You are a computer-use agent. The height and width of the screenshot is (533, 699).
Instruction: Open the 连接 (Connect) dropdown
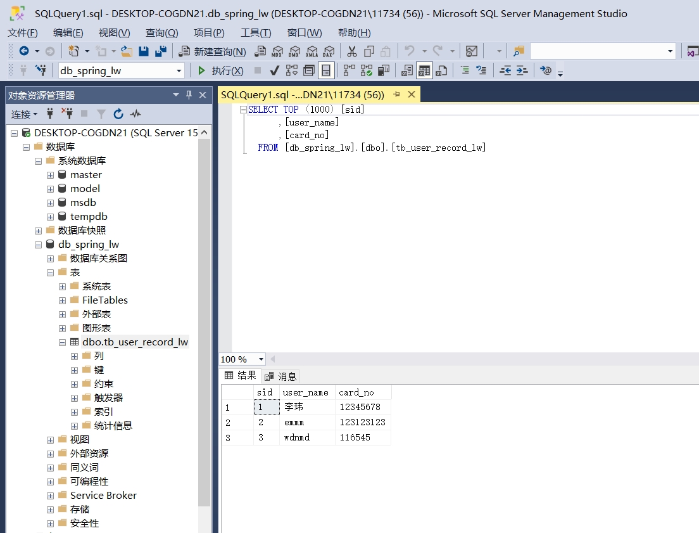click(25, 115)
